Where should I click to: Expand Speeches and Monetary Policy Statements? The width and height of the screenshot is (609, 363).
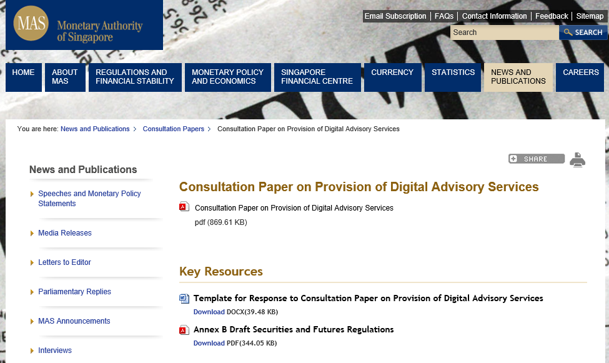pyautogui.click(x=89, y=199)
